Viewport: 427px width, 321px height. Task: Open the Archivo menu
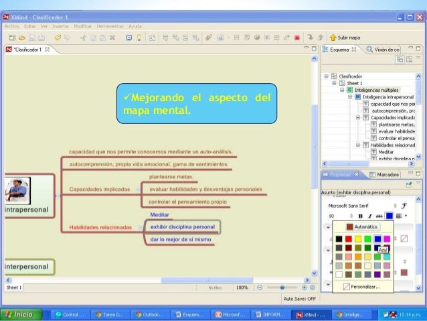[11, 26]
